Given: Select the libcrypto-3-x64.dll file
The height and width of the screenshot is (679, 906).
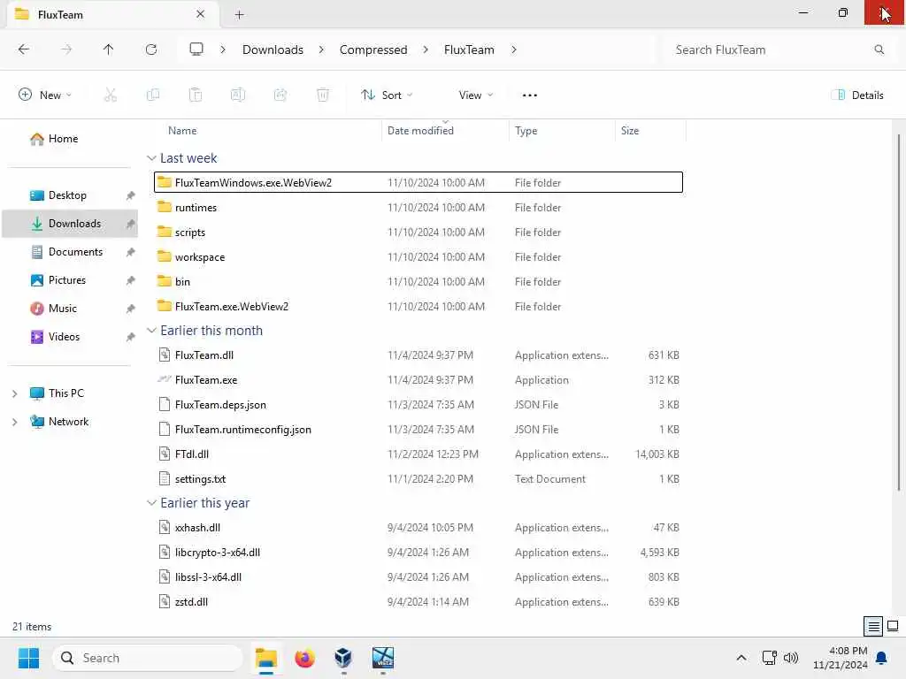Looking at the screenshot, I should pyautogui.click(x=418, y=552).
